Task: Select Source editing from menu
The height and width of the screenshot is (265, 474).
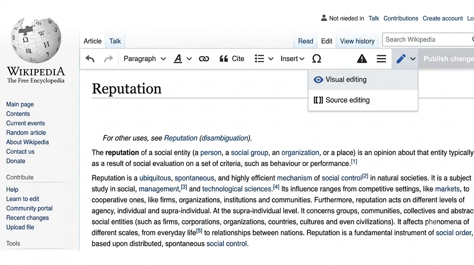Action: [363, 100]
